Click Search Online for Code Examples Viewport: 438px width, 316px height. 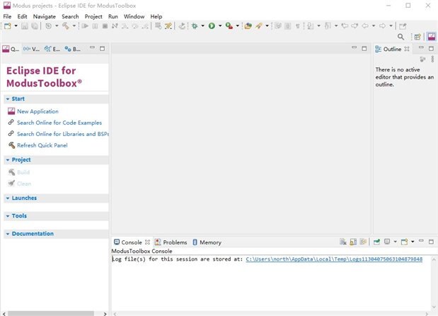[x=59, y=123]
